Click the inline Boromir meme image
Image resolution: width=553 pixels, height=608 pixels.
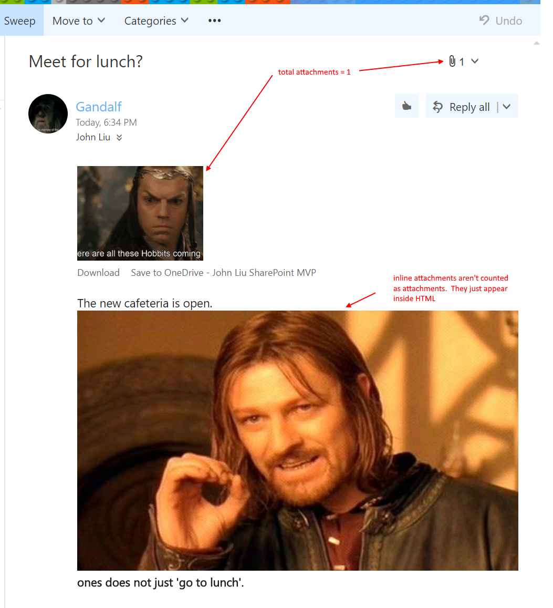[x=298, y=440]
